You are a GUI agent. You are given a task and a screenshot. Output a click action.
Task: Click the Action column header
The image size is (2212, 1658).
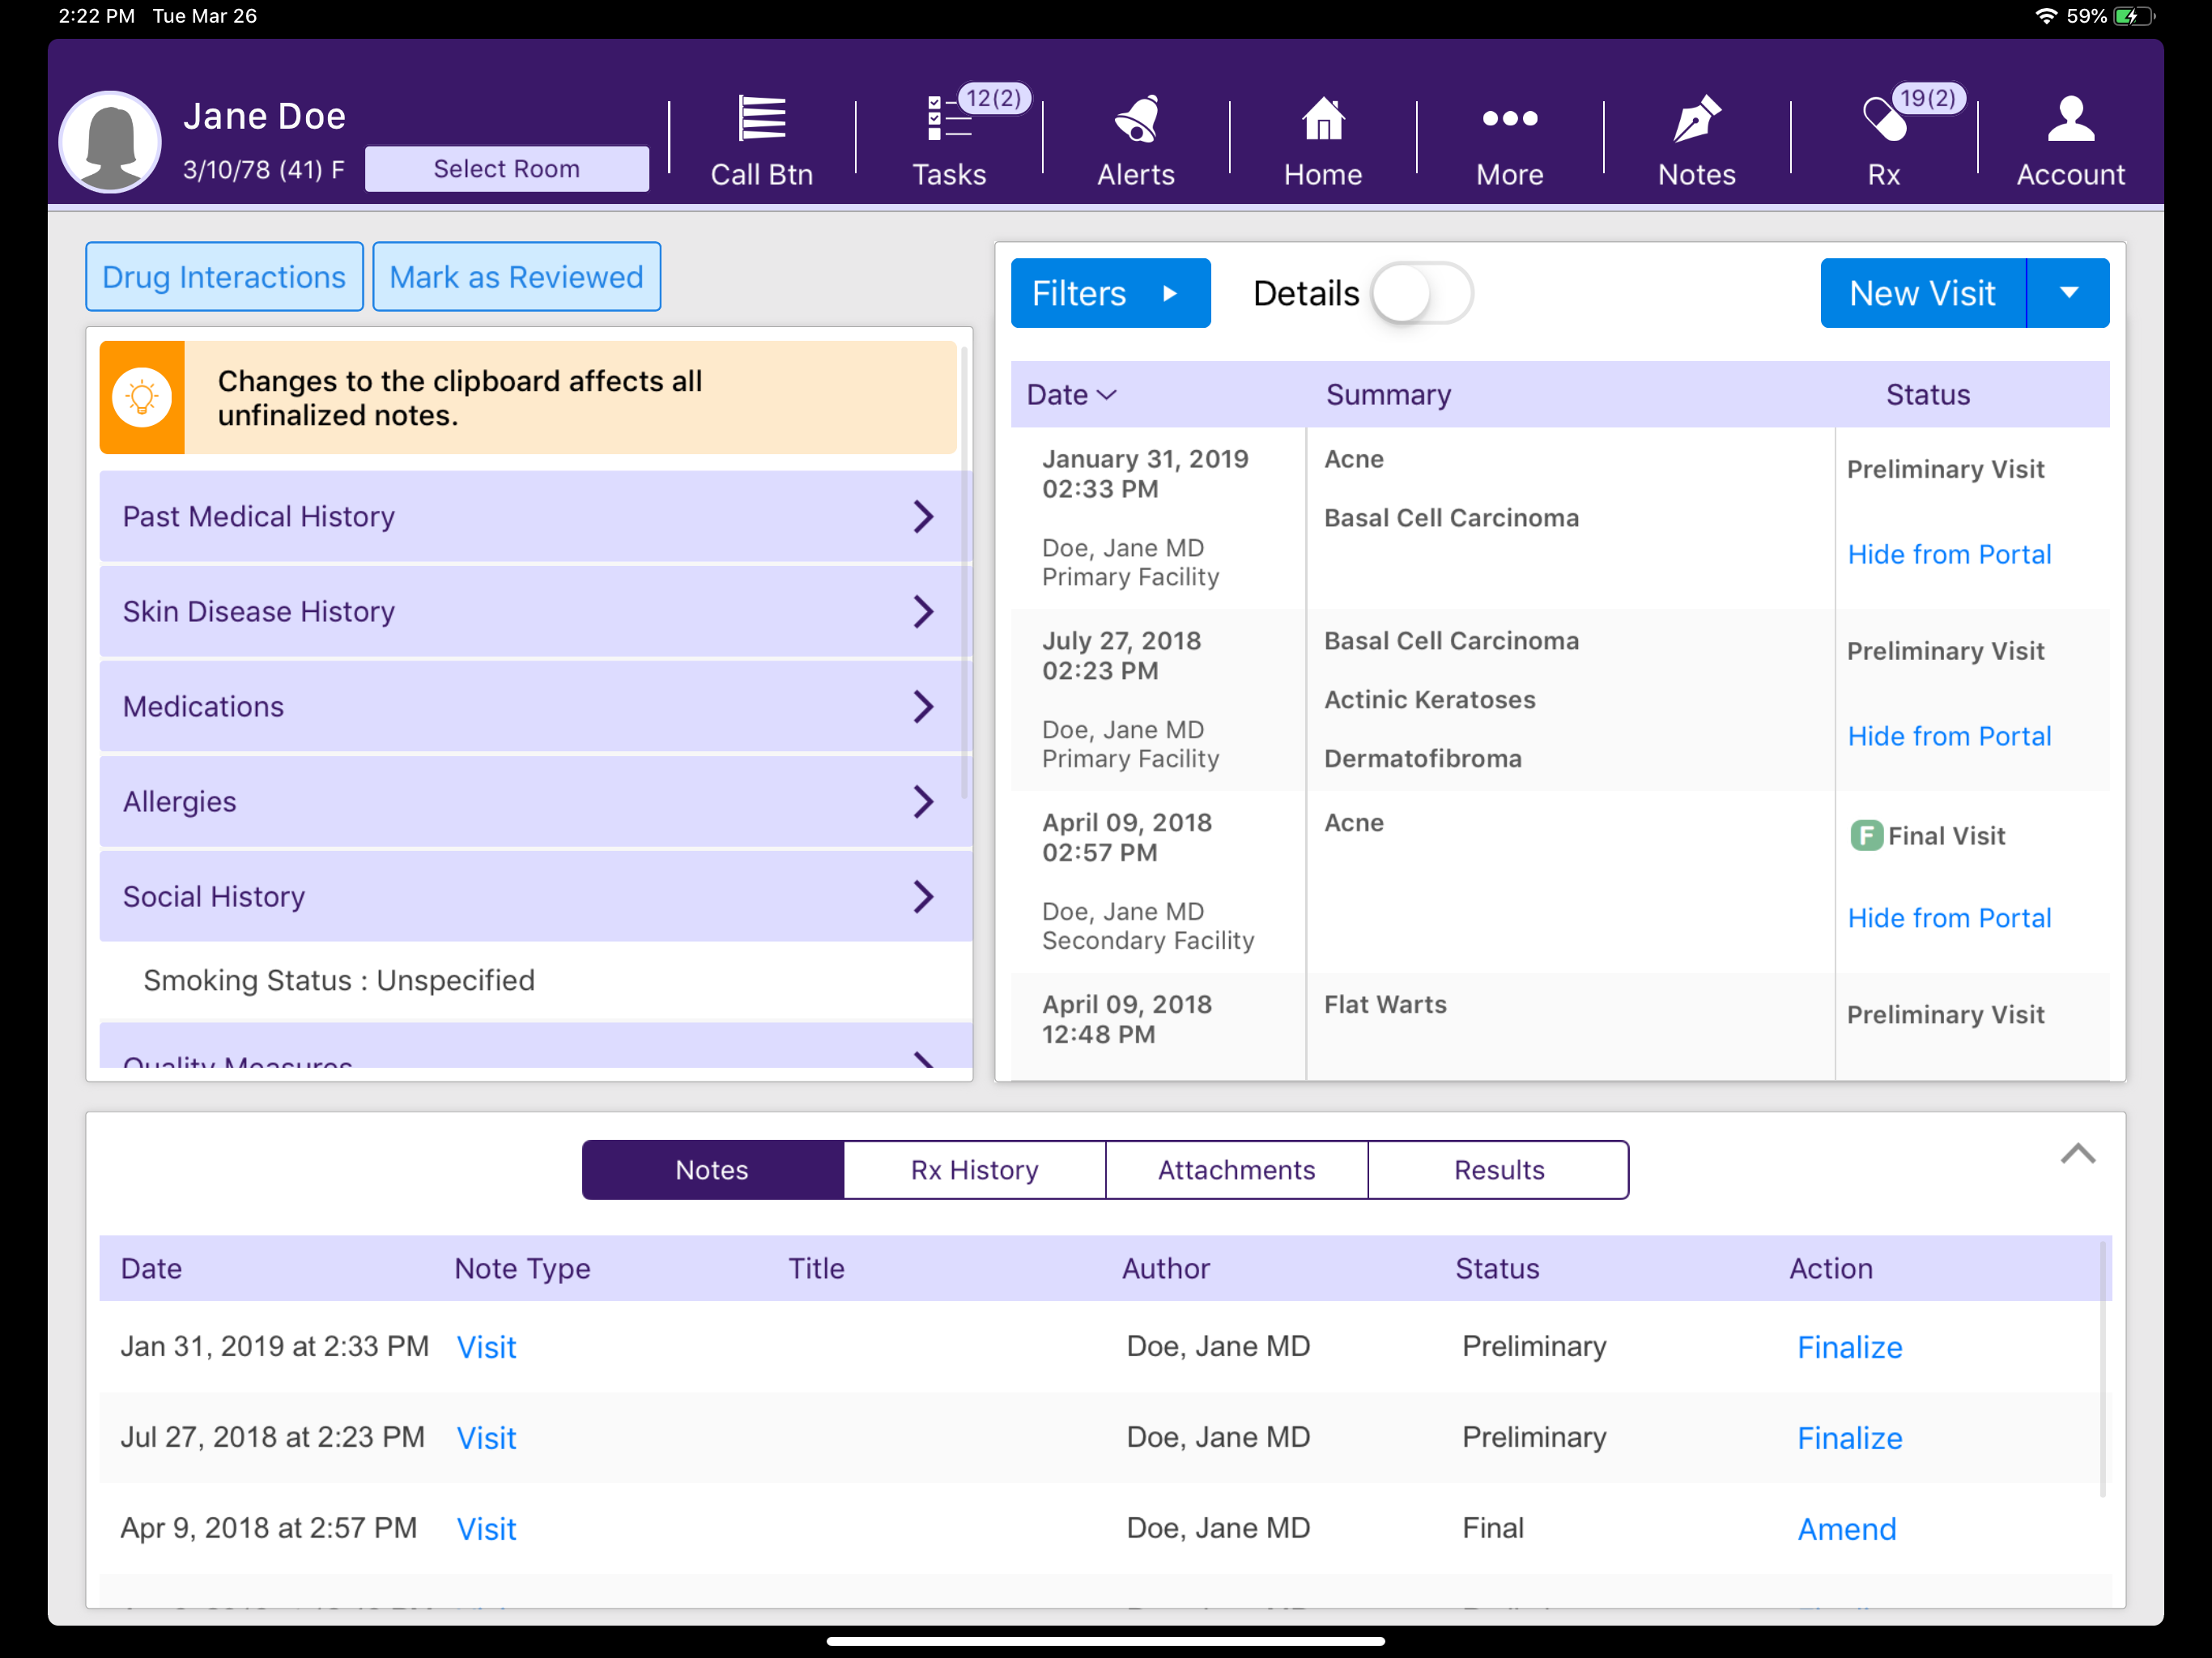coord(1830,1269)
